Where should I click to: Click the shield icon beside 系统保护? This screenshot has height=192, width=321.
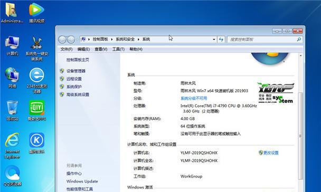click(x=62, y=87)
